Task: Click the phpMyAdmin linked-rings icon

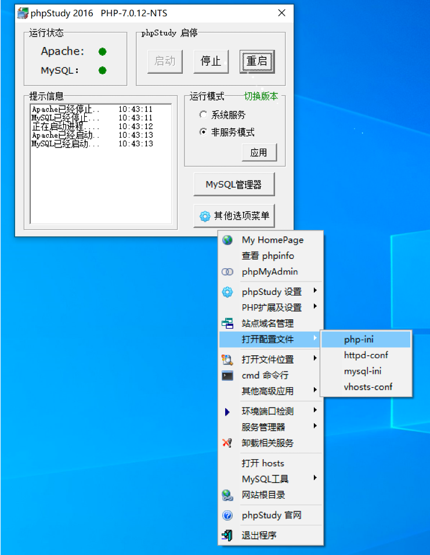Action: [227, 272]
